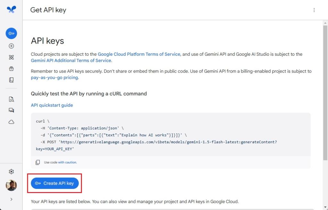Click the user profile avatar
This screenshot has width=328, height=210.
click(11, 185)
